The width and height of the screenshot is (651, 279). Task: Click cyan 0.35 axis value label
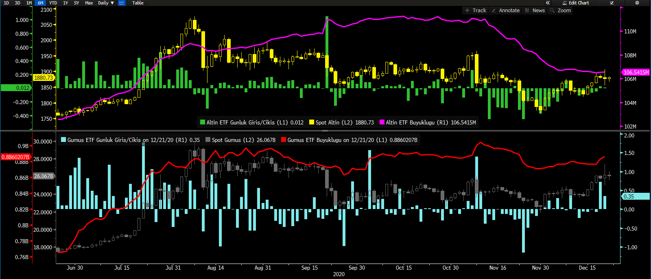coord(636,196)
